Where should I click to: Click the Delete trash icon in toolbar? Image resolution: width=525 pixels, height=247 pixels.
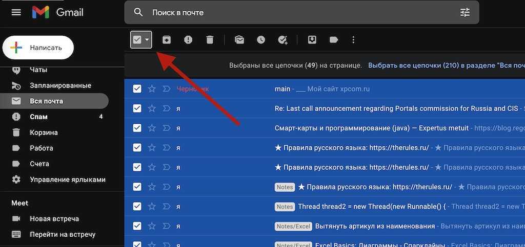click(x=210, y=40)
